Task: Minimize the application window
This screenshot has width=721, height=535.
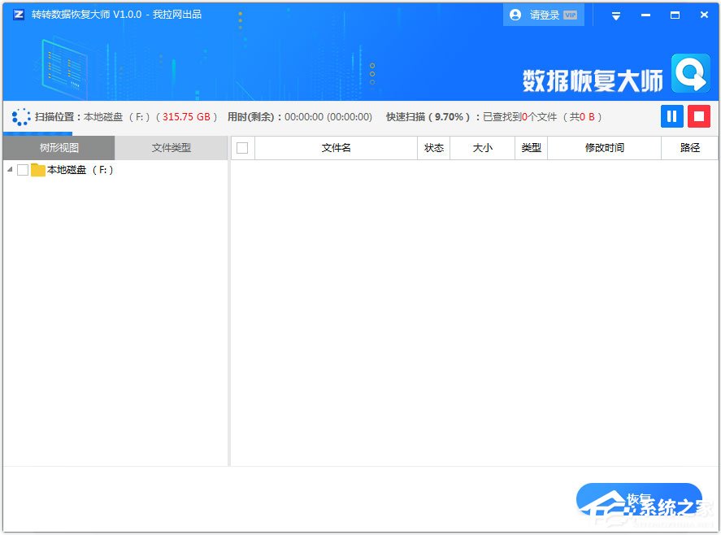Action: (645, 15)
